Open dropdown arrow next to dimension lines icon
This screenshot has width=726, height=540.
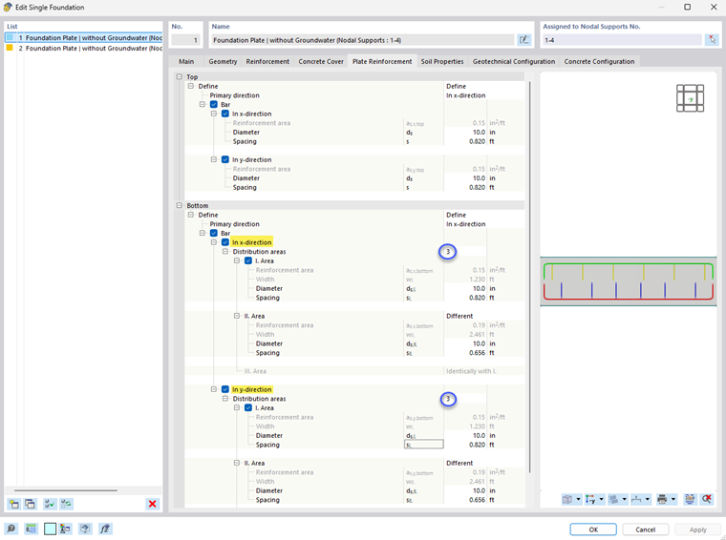[x=648, y=499]
